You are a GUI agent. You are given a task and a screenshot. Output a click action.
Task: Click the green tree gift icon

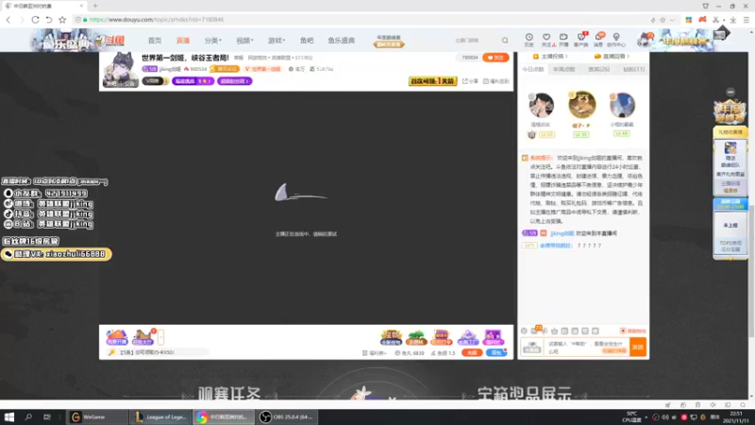(416, 337)
